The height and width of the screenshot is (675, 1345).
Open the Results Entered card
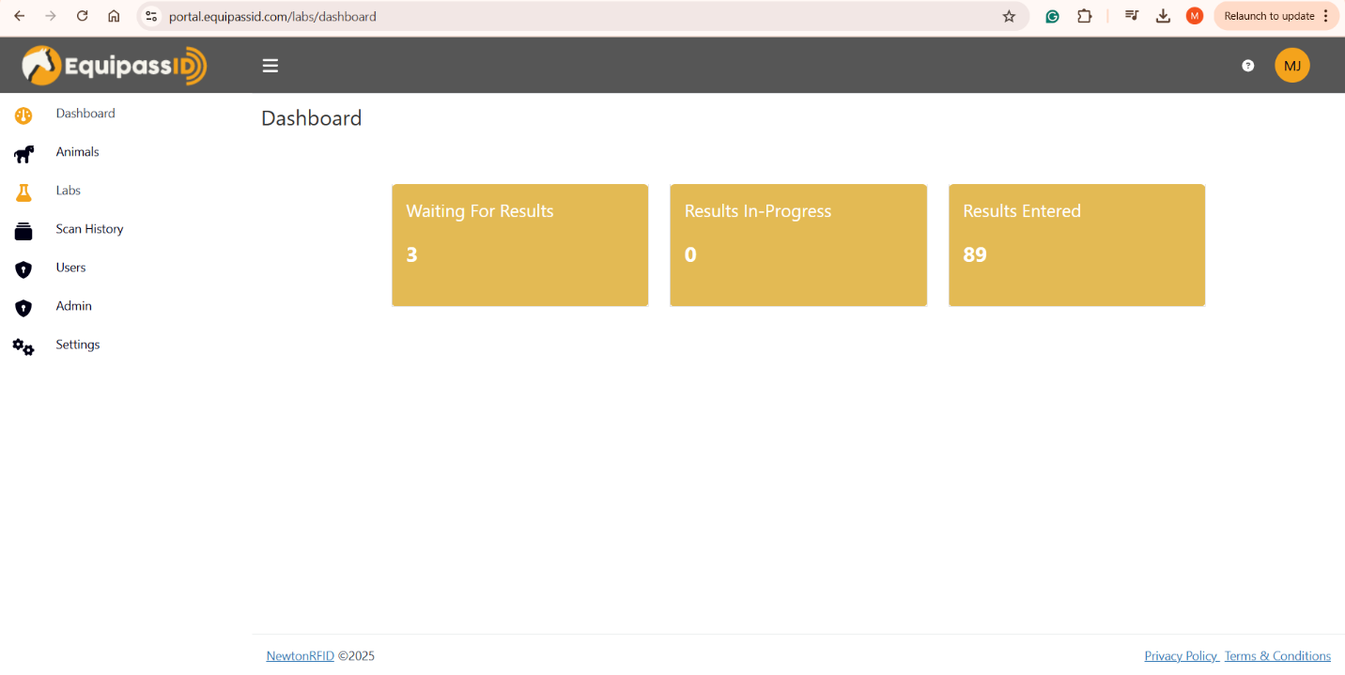1076,245
